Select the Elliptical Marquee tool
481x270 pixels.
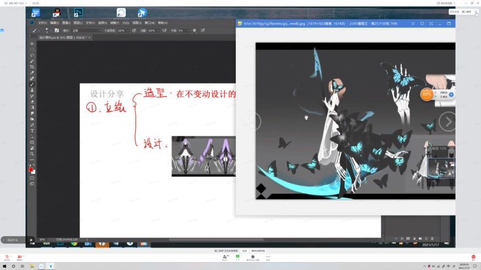pos(32,50)
